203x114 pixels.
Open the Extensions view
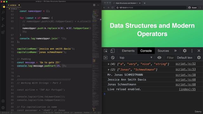click(x=3, y=32)
